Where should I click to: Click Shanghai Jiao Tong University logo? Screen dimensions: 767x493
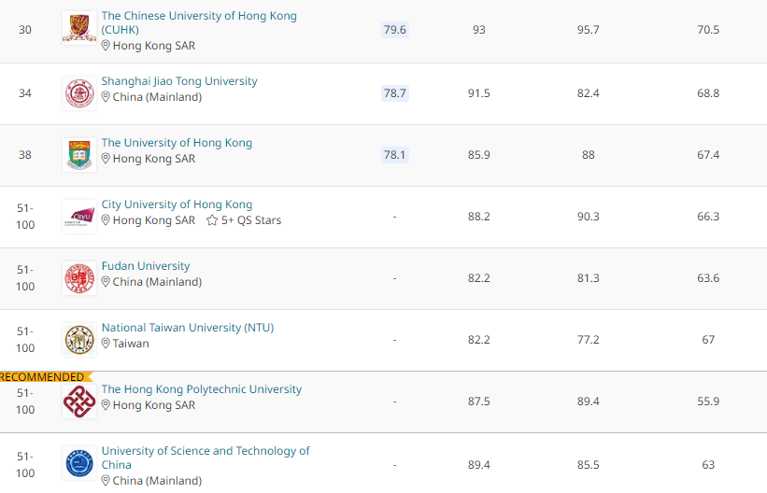[x=78, y=92]
